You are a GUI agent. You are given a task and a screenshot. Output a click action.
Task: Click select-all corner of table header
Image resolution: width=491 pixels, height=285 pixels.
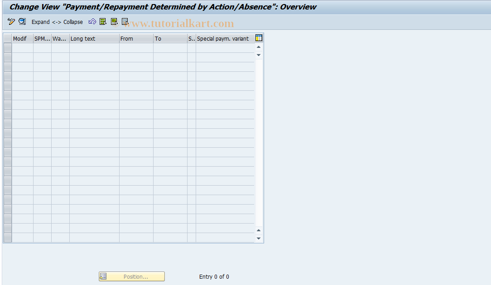pyautogui.click(x=8, y=38)
